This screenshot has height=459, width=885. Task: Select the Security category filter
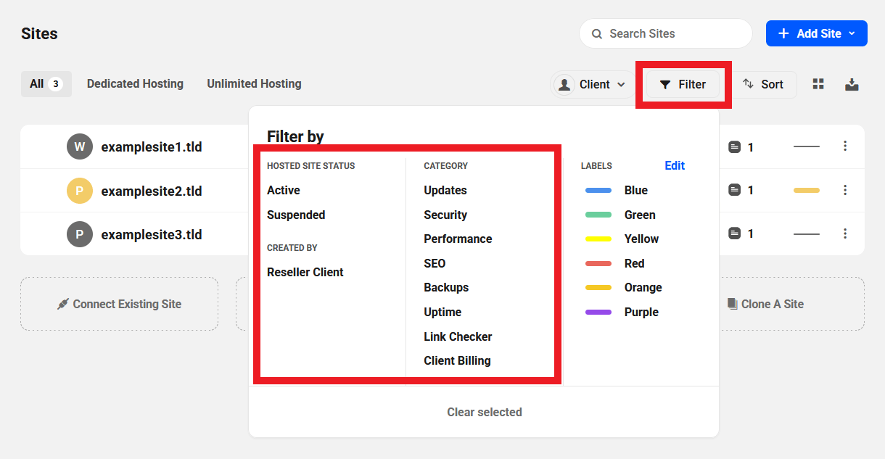[445, 215]
